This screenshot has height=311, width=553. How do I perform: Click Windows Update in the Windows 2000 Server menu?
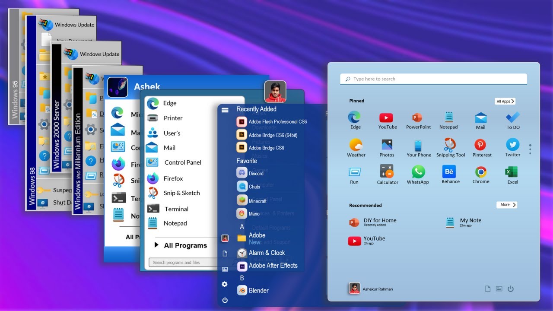pos(92,54)
